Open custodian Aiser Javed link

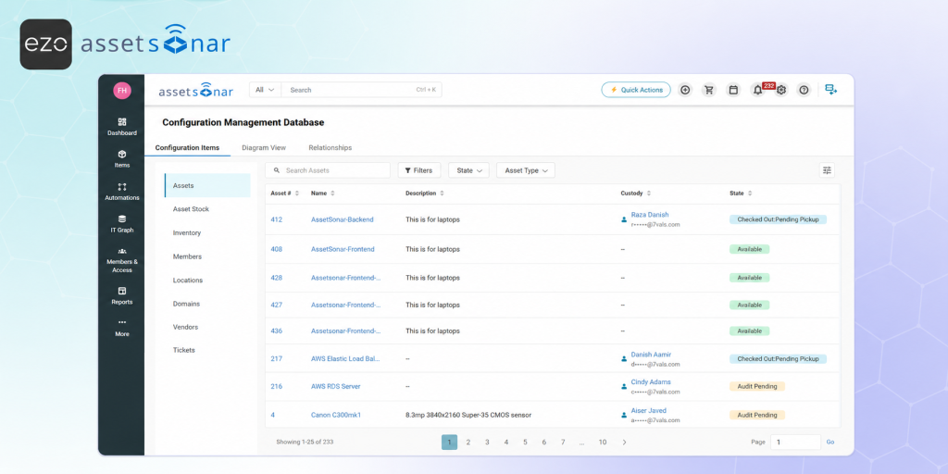click(649, 410)
